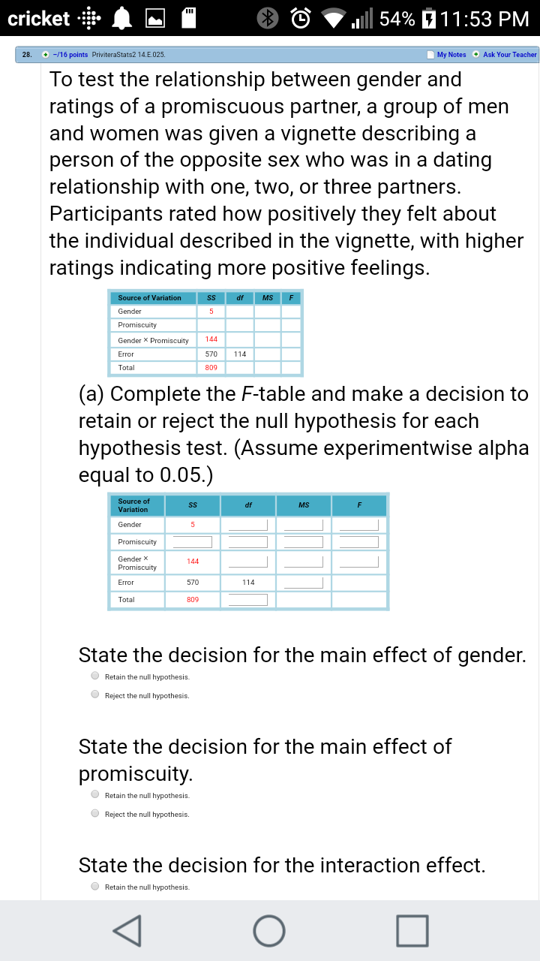Click the Gender F input field

coord(358,525)
